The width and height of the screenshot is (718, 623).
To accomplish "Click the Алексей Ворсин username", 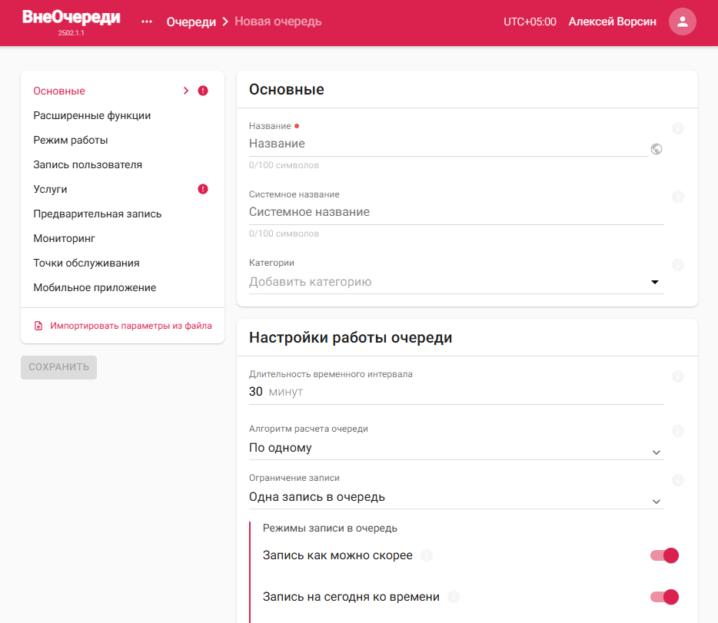I will [x=612, y=22].
